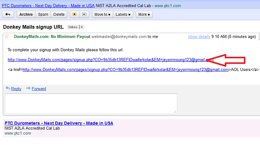The width and height of the screenshot is (260, 162).
Task: Go back using the left arrow button
Action: coord(8,14)
